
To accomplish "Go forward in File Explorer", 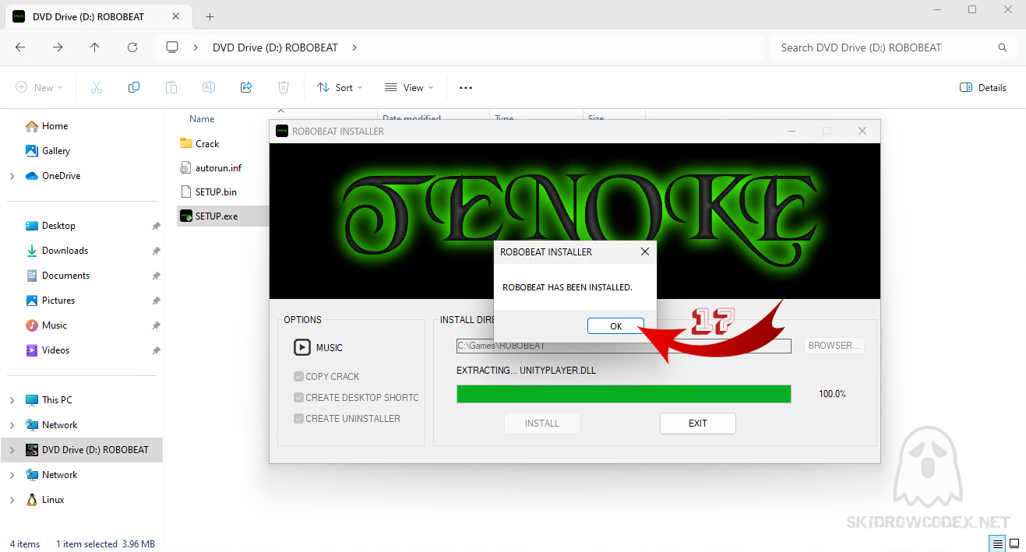I will pyautogui.click(x=58, y=47).
